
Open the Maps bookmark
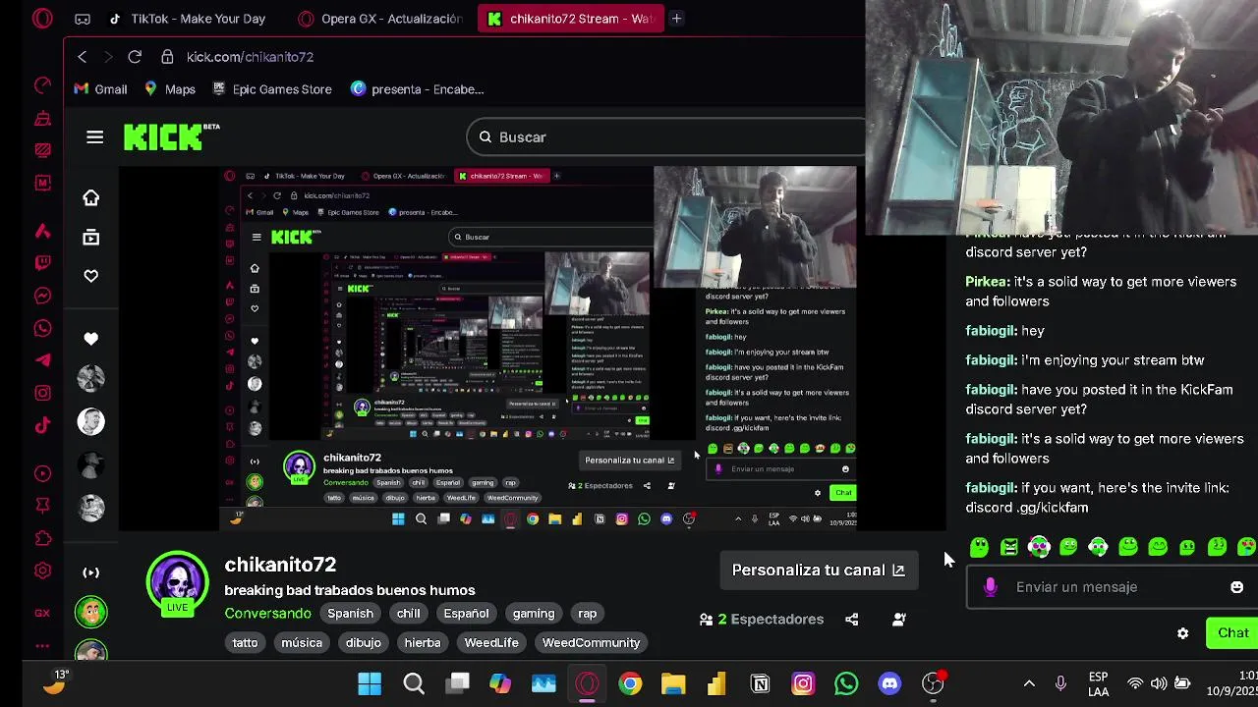click(169, 89)
